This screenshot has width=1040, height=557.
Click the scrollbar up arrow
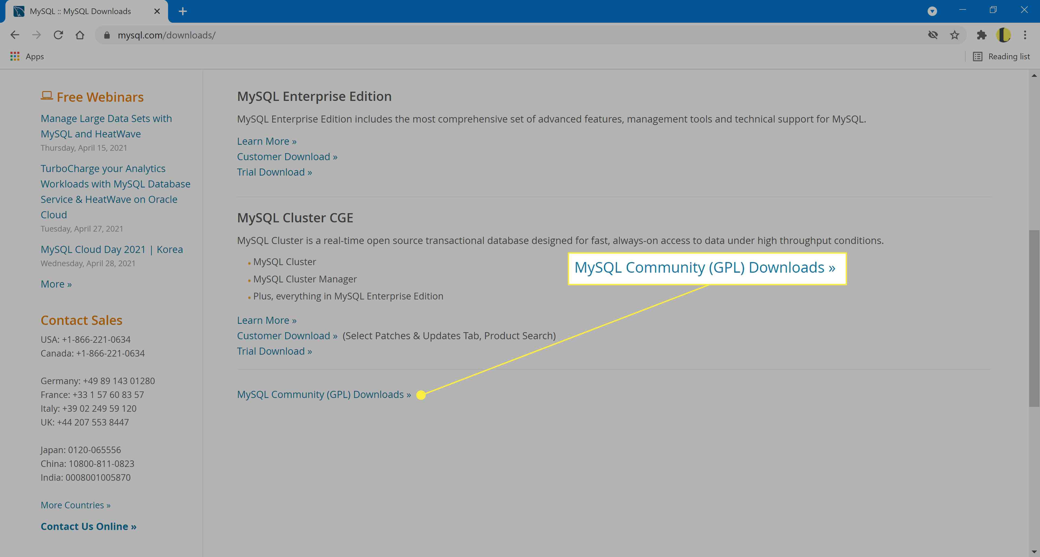click(1034, 75)
